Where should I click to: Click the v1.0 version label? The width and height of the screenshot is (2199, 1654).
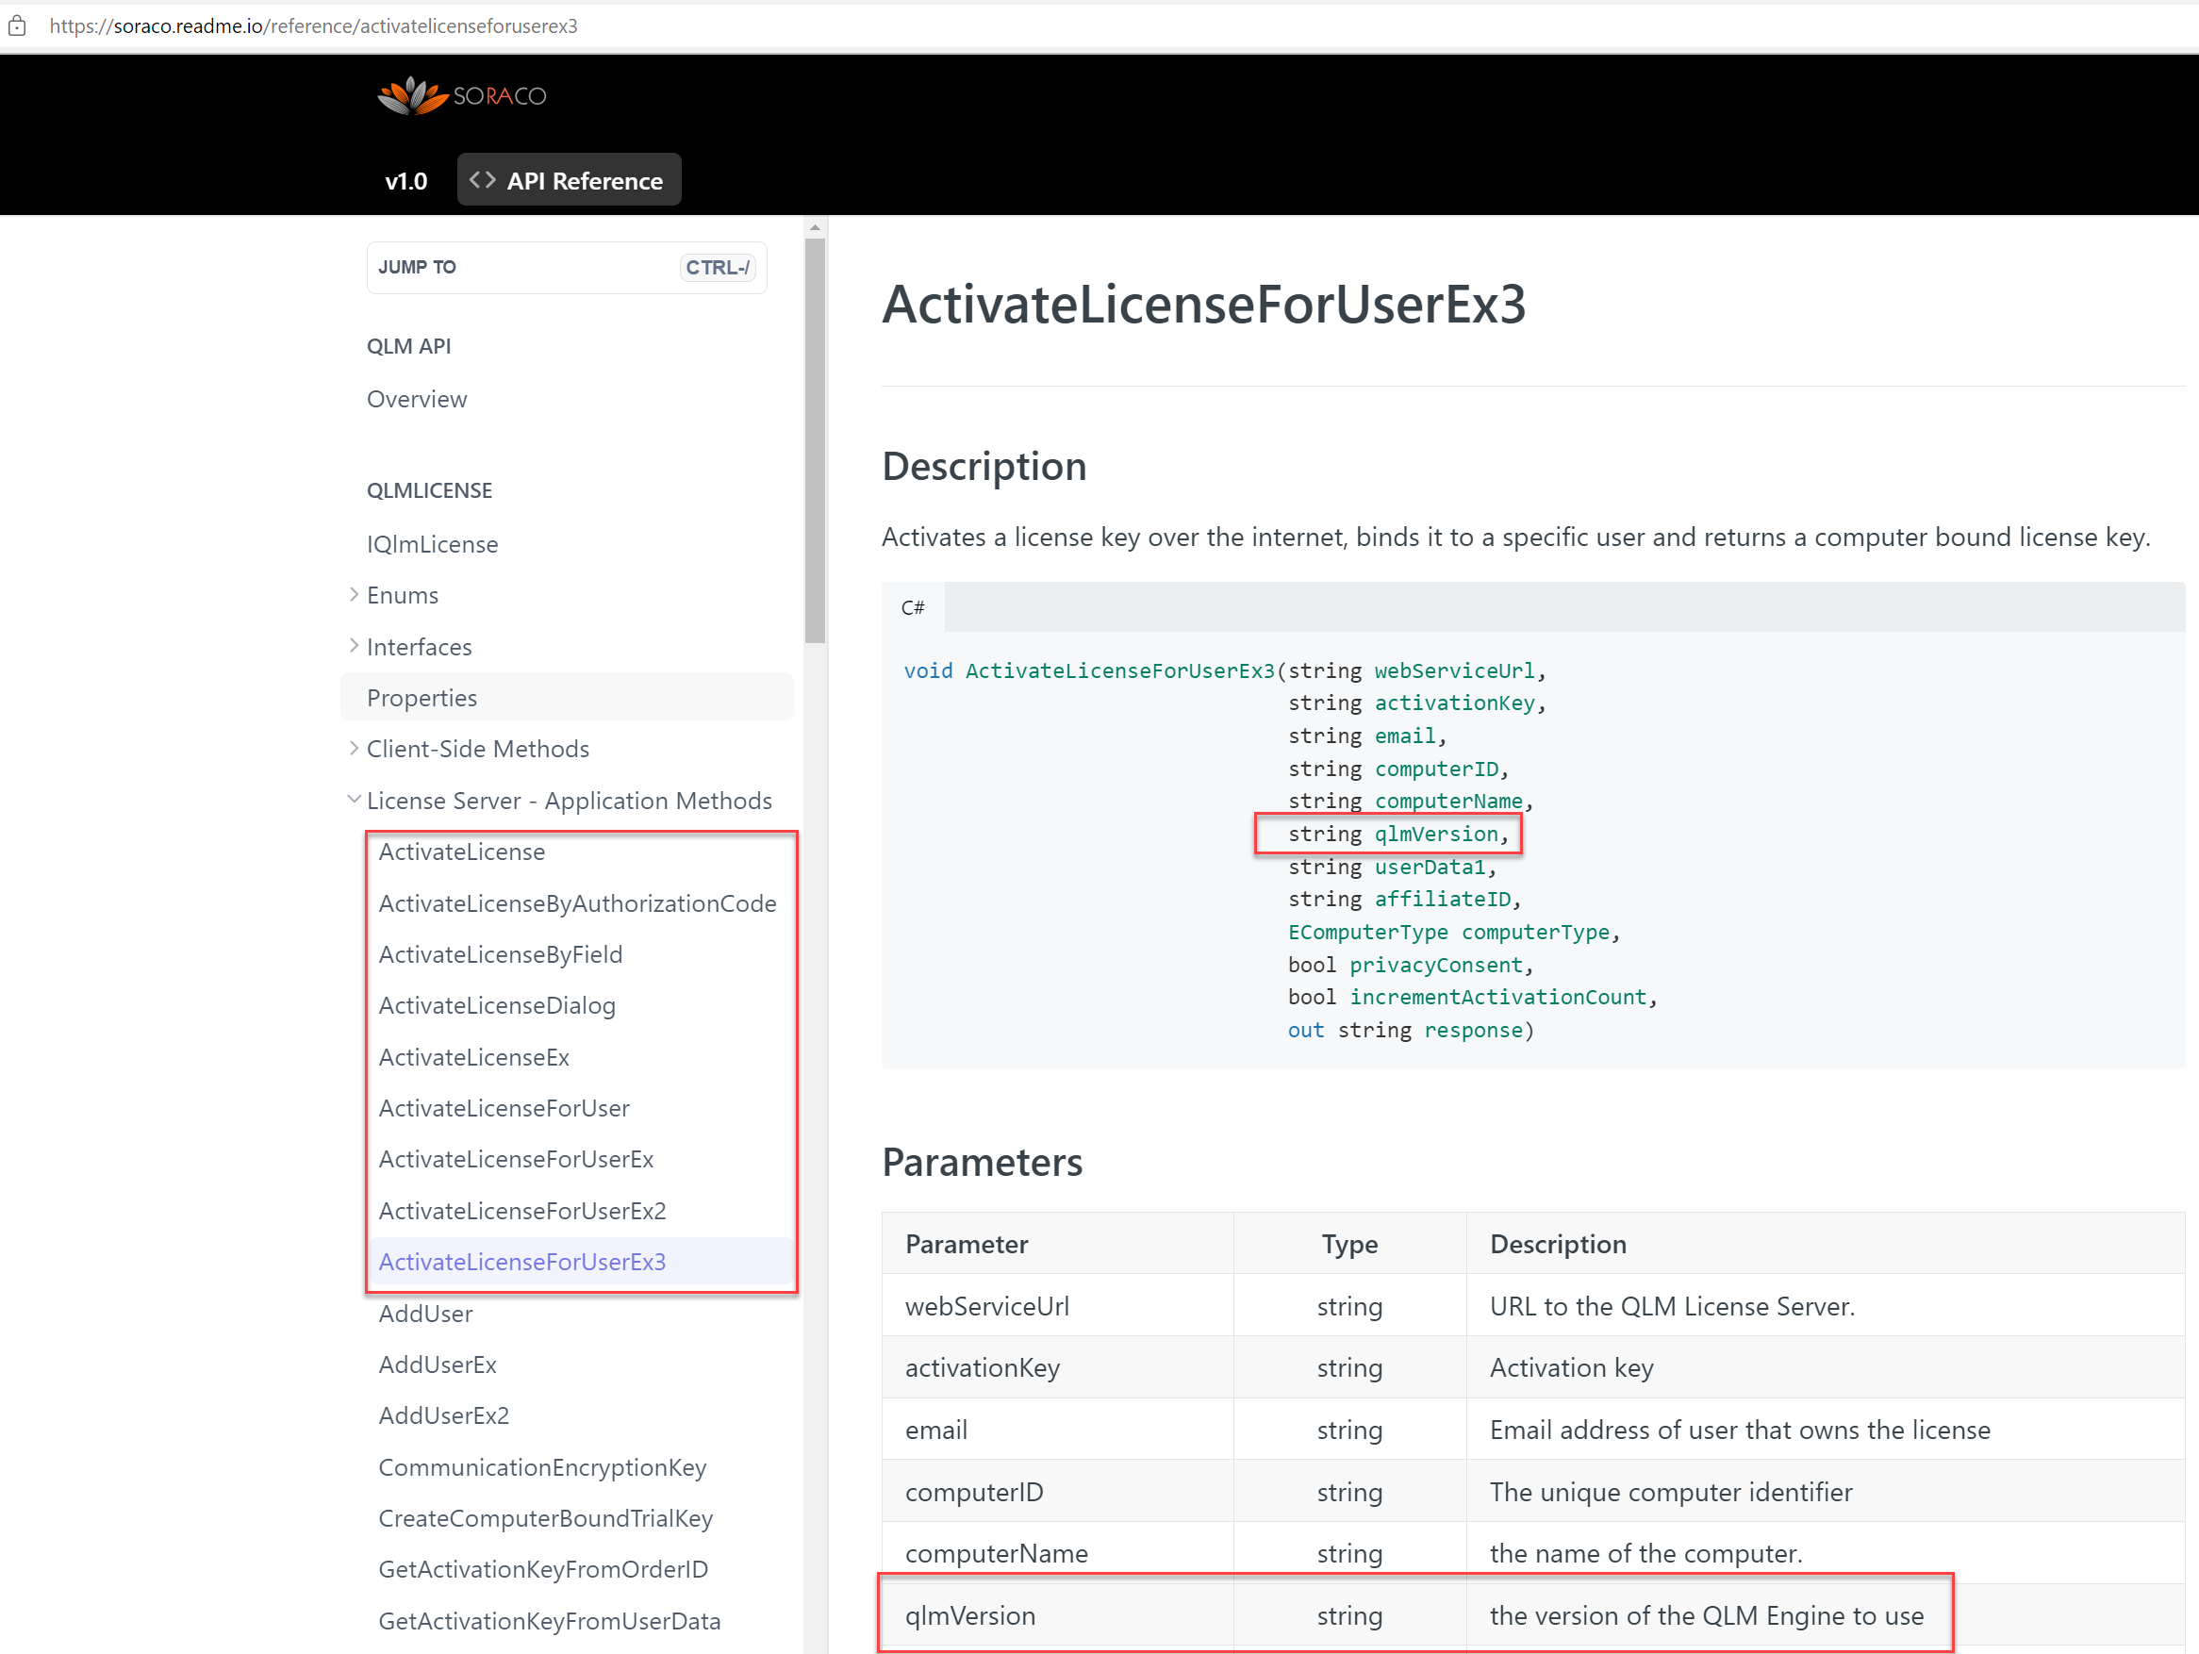(405, 181)
